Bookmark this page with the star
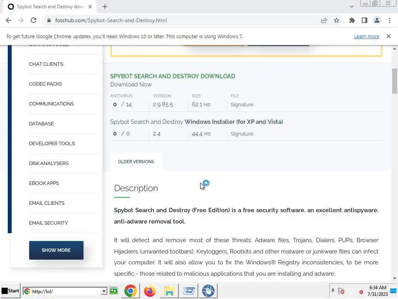Screen dimensions: 398x299 tap(337, 20)
